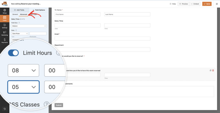Click the 'Now editing Reserve your meeting...' title

26,4
